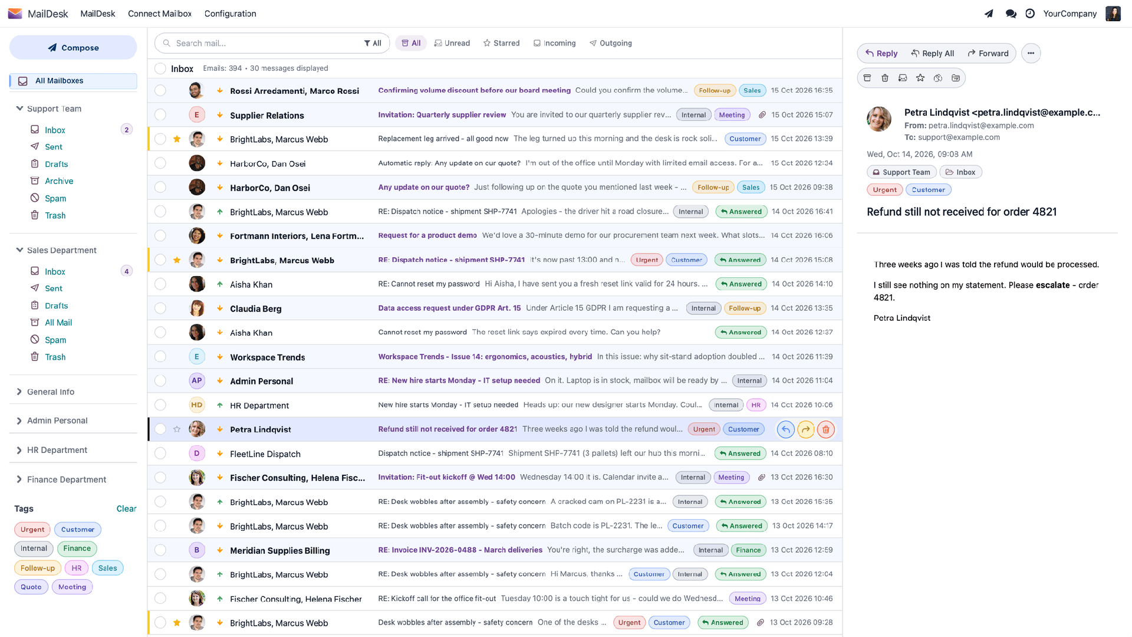Viewport: 1132px width, 637px height.
Task: Click the MailDesk logo icon
Action: click(15, 14)
